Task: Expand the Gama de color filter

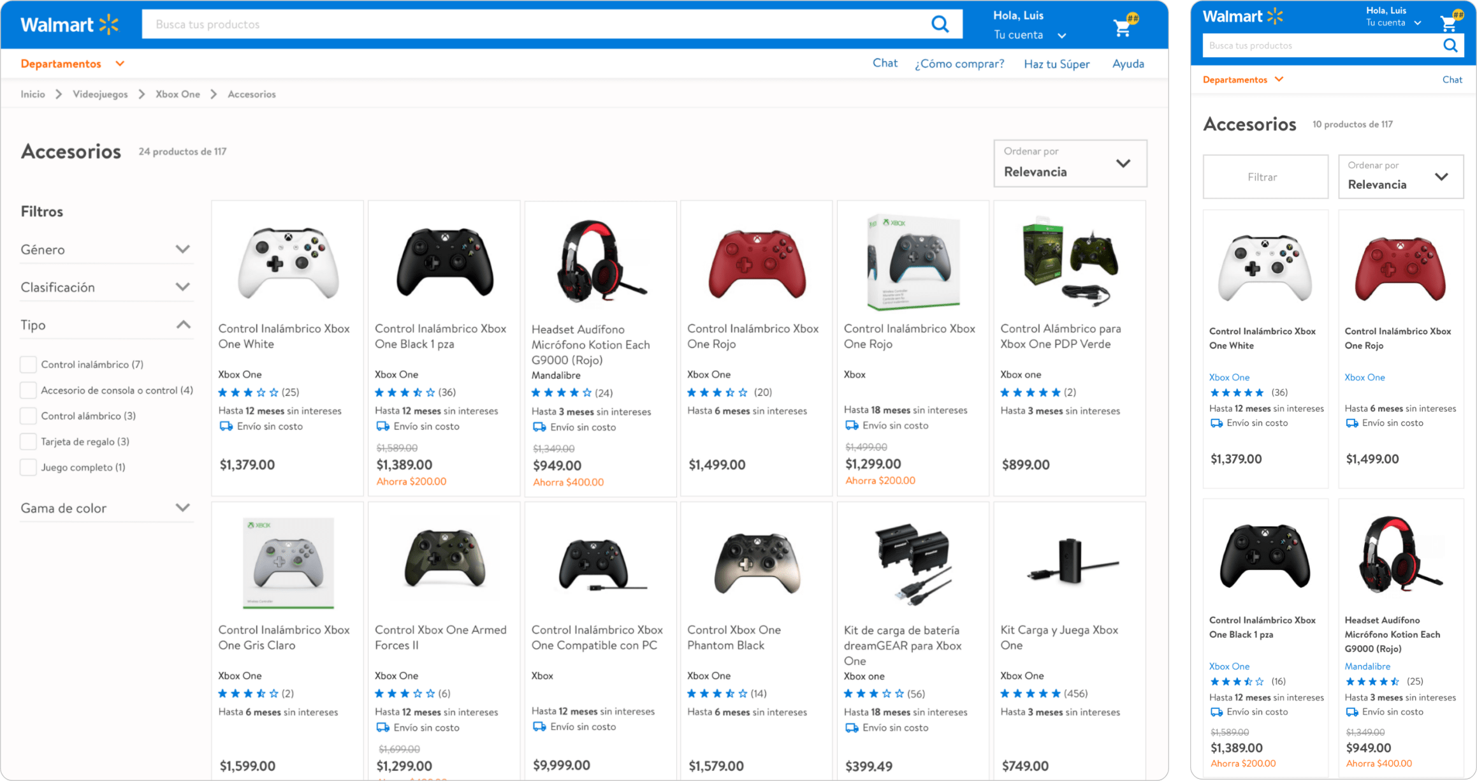Action: [x=182, y=508]
